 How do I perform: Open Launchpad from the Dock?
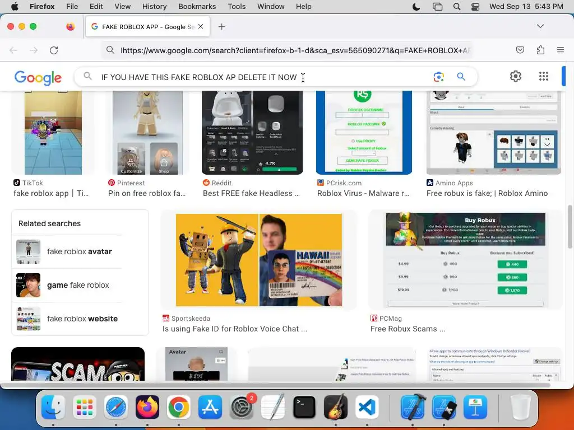pyautogui.click(x=84, y=407)
